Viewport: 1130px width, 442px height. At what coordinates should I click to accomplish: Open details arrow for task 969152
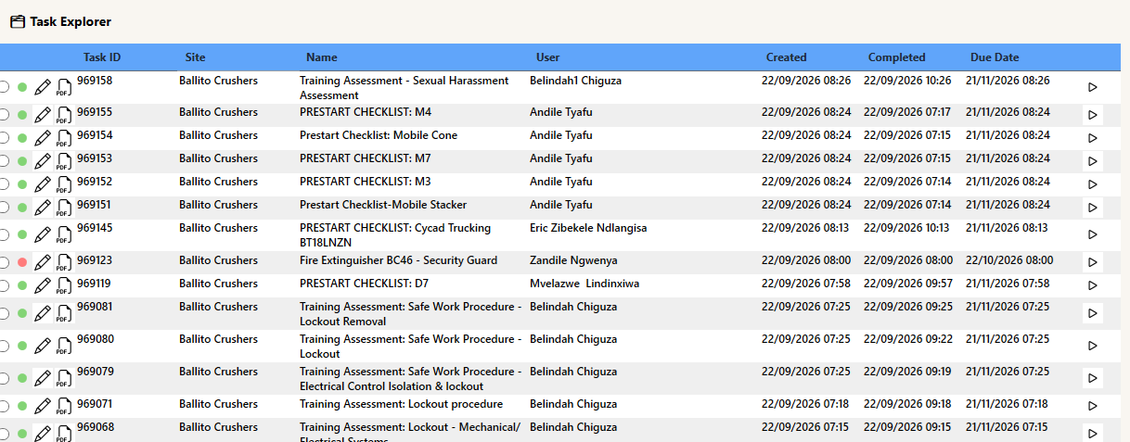tap(1092, 184)
